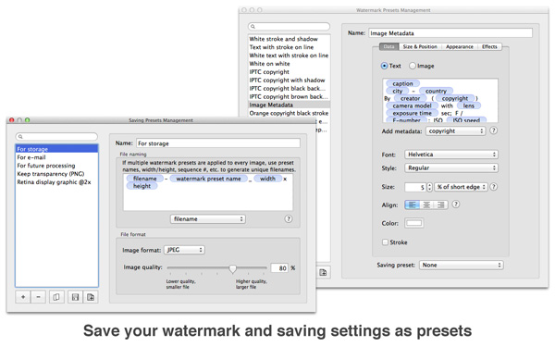Expand the Saving preset None dropdown
Viewport: 555px width, 347px height.
(x=462, y=265)
